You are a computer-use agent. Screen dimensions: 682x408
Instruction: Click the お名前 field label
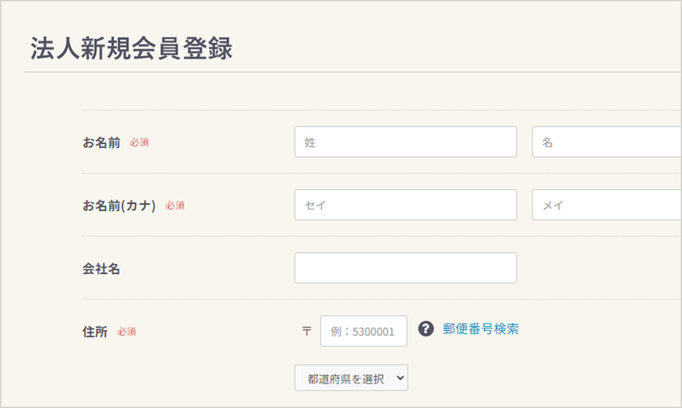tap(101, 142)
